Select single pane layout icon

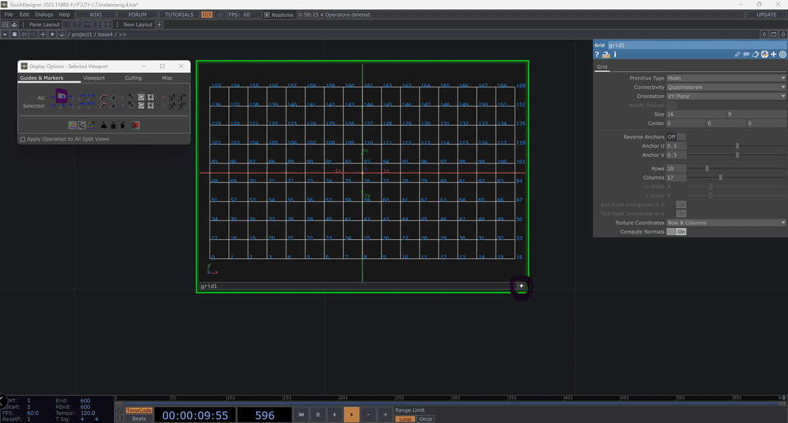click(x=66, y=24)
